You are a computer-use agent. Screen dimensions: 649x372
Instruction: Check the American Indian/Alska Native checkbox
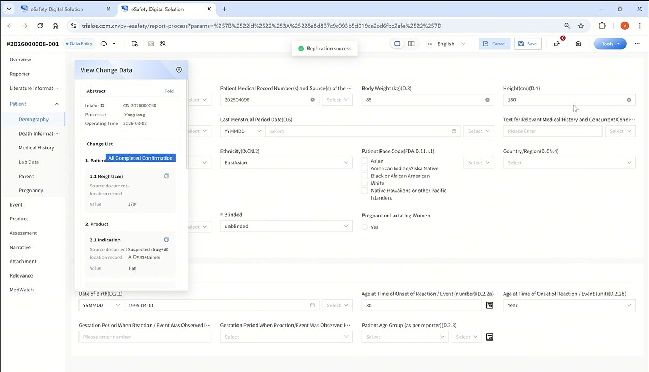click(365, 168)
